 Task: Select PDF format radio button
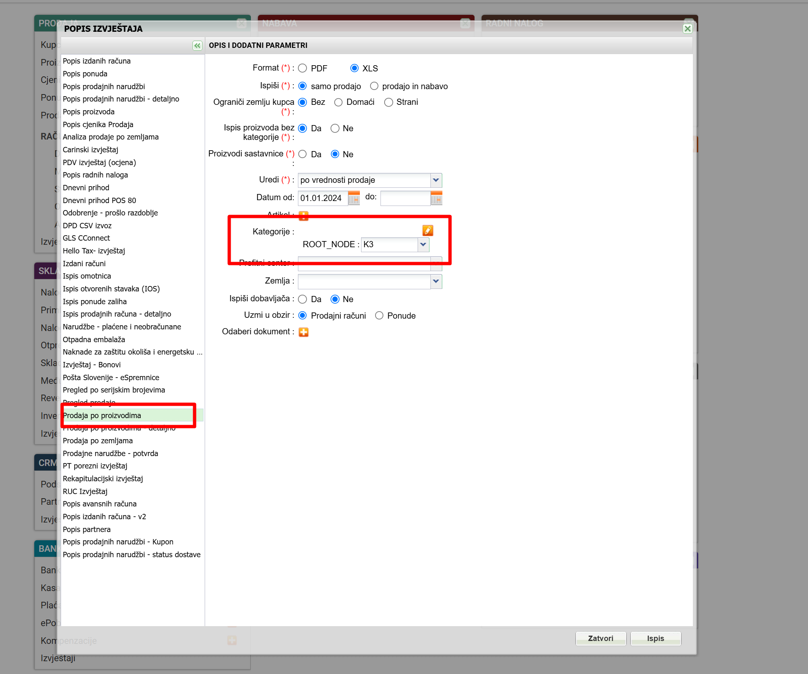[x=302, y=68]
